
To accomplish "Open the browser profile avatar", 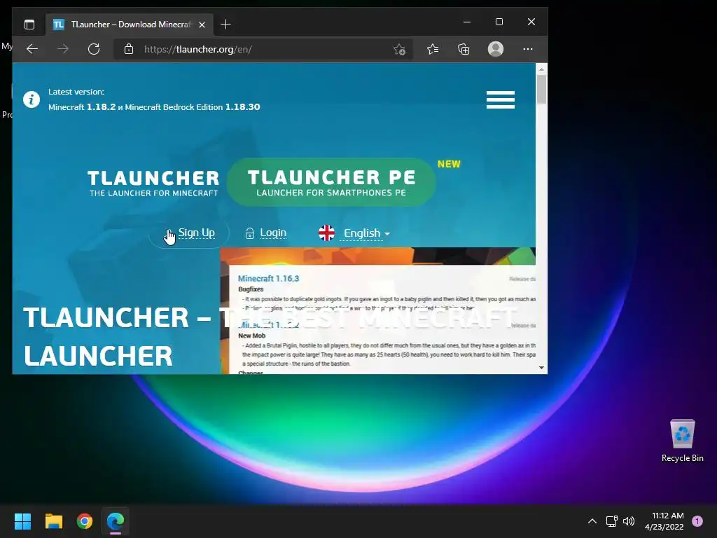I will point(496,49).
